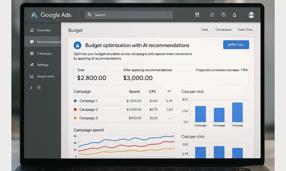Expand the sidebar with the chevron arrow

31,88
